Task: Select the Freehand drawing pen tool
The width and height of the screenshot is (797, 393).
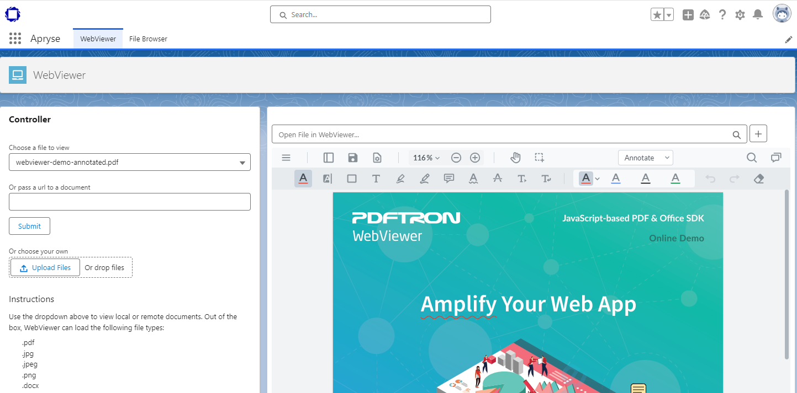Action: pos(425,178)
